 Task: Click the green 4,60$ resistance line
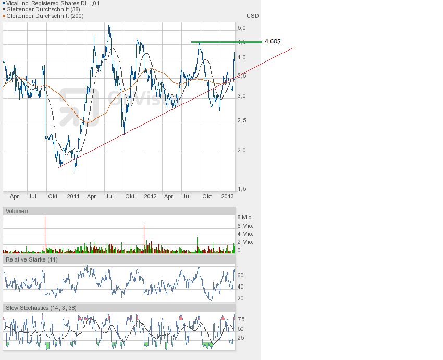[x=227, y=42]
